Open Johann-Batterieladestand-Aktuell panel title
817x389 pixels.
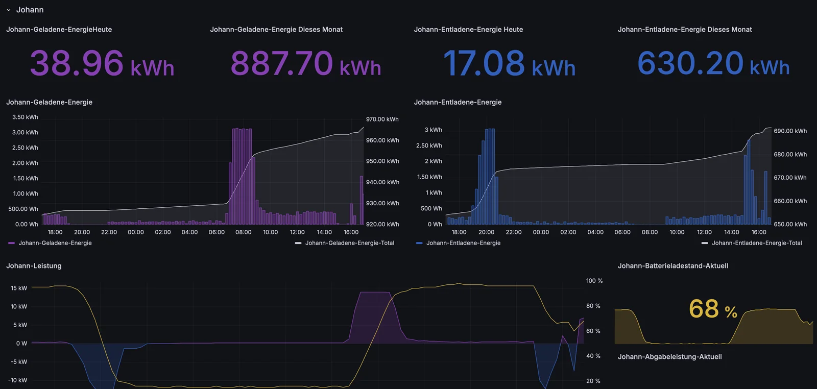(673, 266)
